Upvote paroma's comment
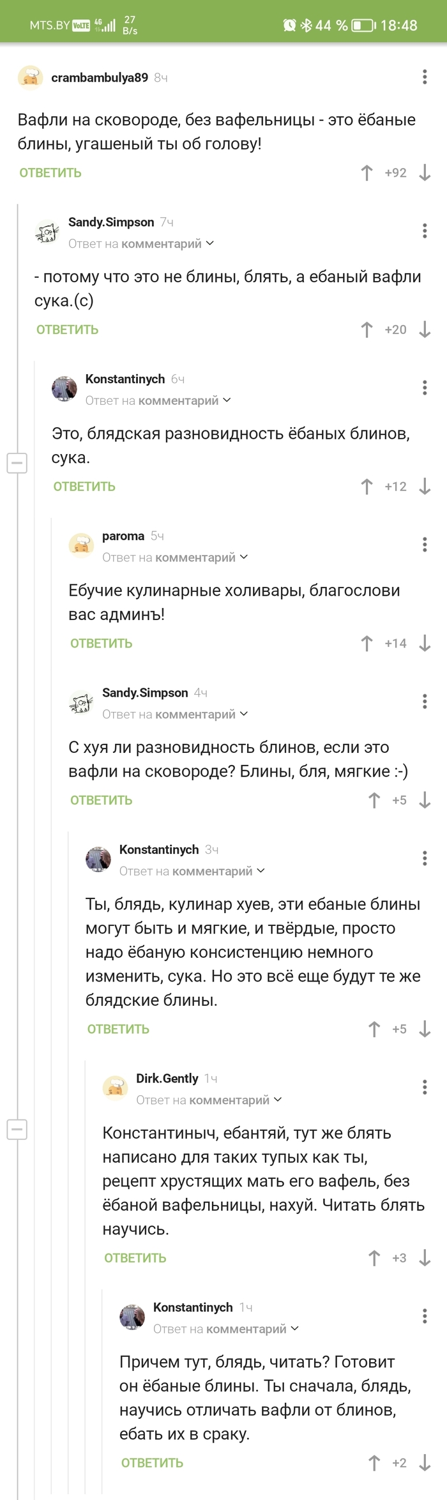The height and width of the screenshot is (1500, 447). click(367, 643)
